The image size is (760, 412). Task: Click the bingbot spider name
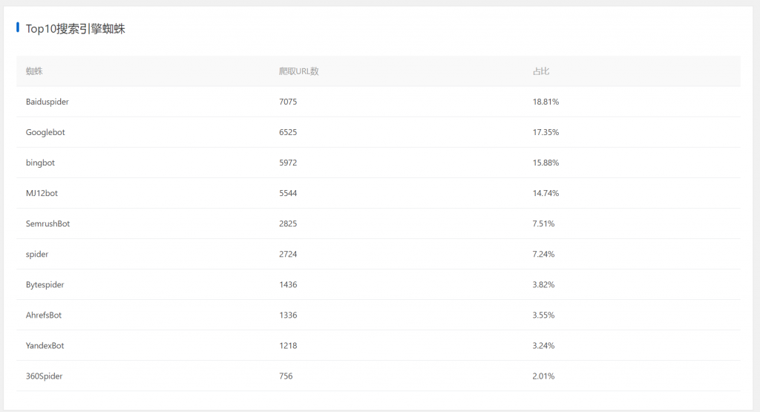click(x=40, y=163)
